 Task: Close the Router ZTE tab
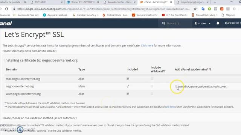coord(98,2)
